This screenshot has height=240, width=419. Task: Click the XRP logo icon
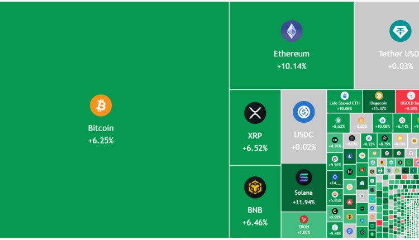coord(255,113)
